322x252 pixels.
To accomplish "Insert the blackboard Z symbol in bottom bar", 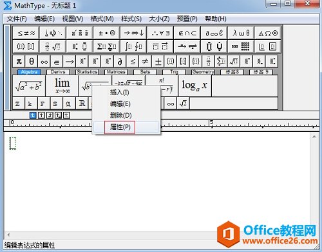I will pyautogui.click(x=19, y=104).
